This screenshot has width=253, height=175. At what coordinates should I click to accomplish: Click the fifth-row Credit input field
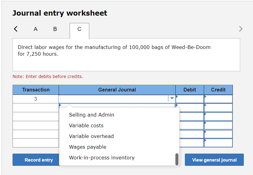[218, 134]
